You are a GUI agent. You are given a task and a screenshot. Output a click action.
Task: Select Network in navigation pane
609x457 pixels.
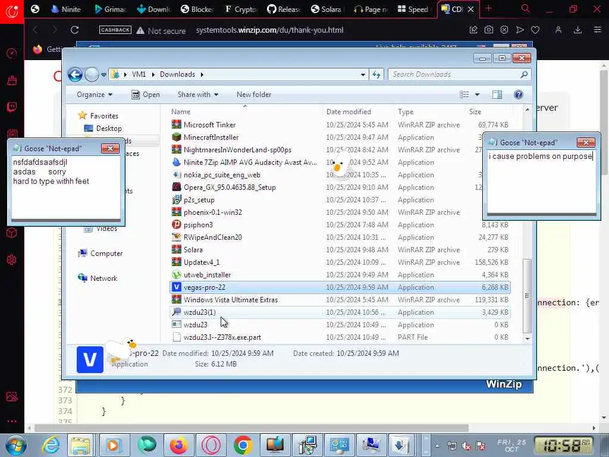tap(103, 278)
